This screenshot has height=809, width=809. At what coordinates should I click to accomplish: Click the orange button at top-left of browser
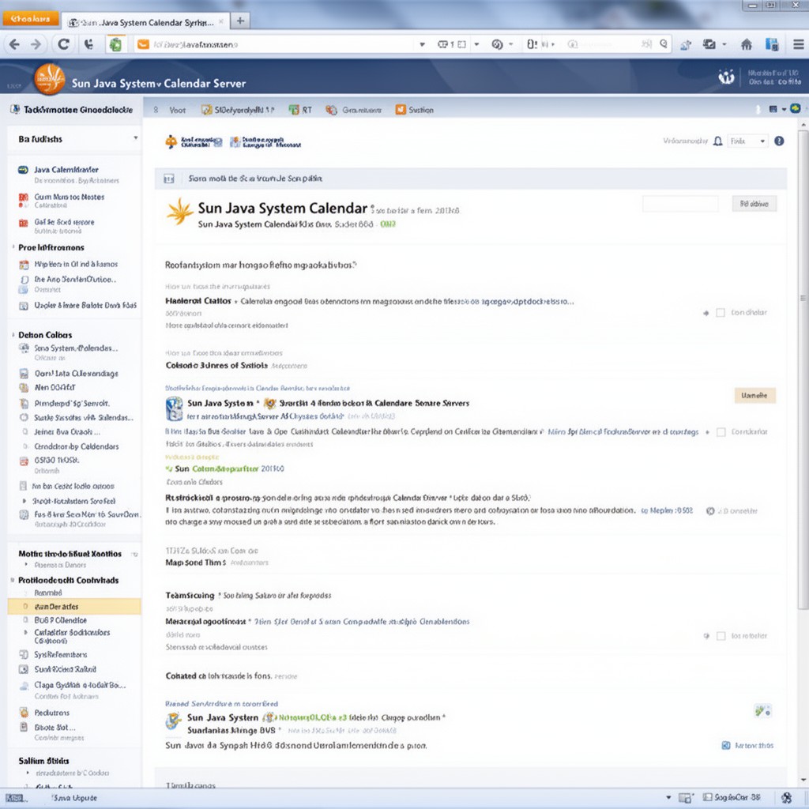point(31,19)
